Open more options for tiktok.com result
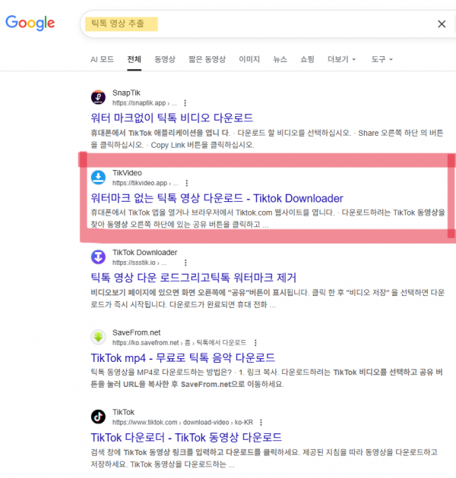The width and height of the screenshot is (456, 478). click(x=261, y=422)
